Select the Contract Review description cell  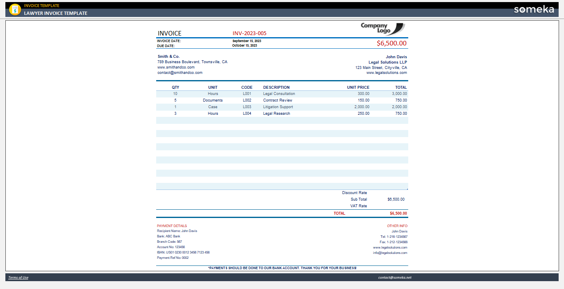point(278,100)
